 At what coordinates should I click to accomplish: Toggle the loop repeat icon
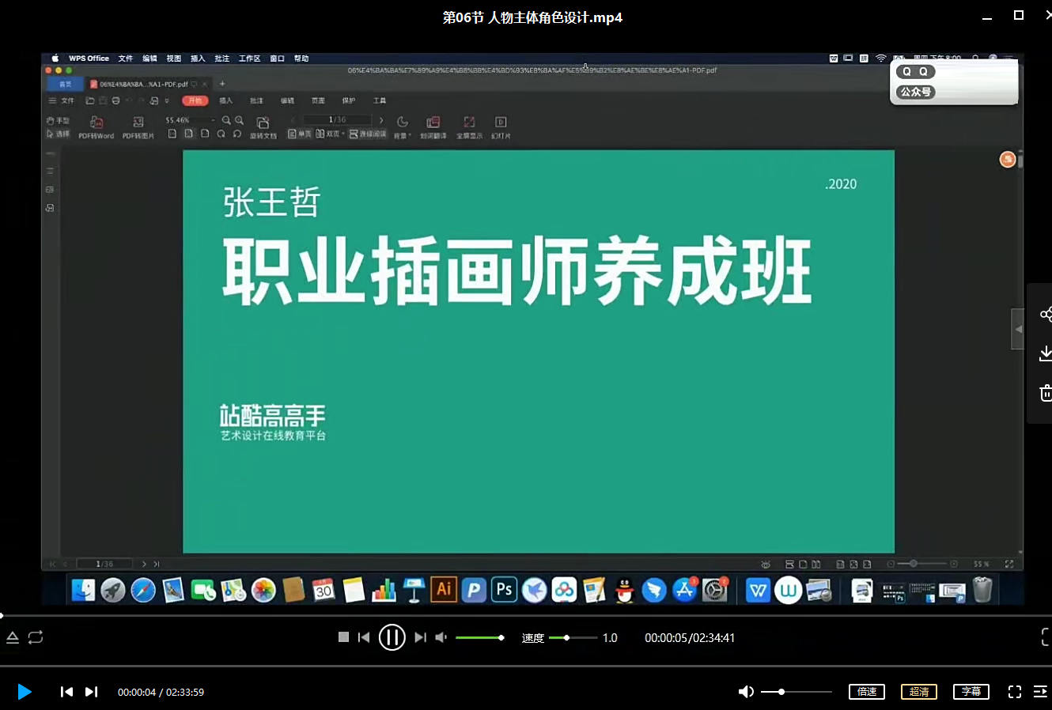[36, 637]
